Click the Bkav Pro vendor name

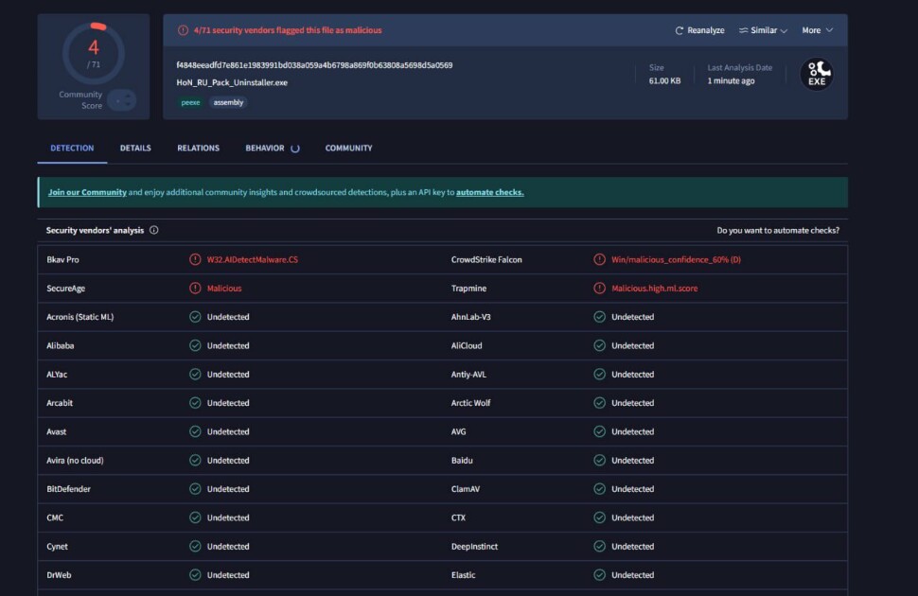click(x=62, y=259)
